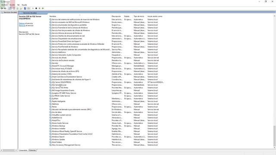This screenshot has height=155, width=276.
Task: Switch to the Estándar tab
Action: point(32,150)
